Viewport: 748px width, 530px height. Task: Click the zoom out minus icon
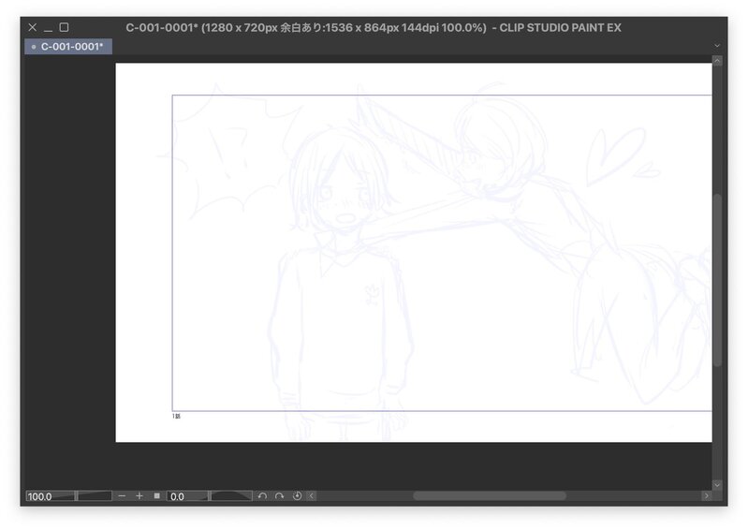coord(122,496)
